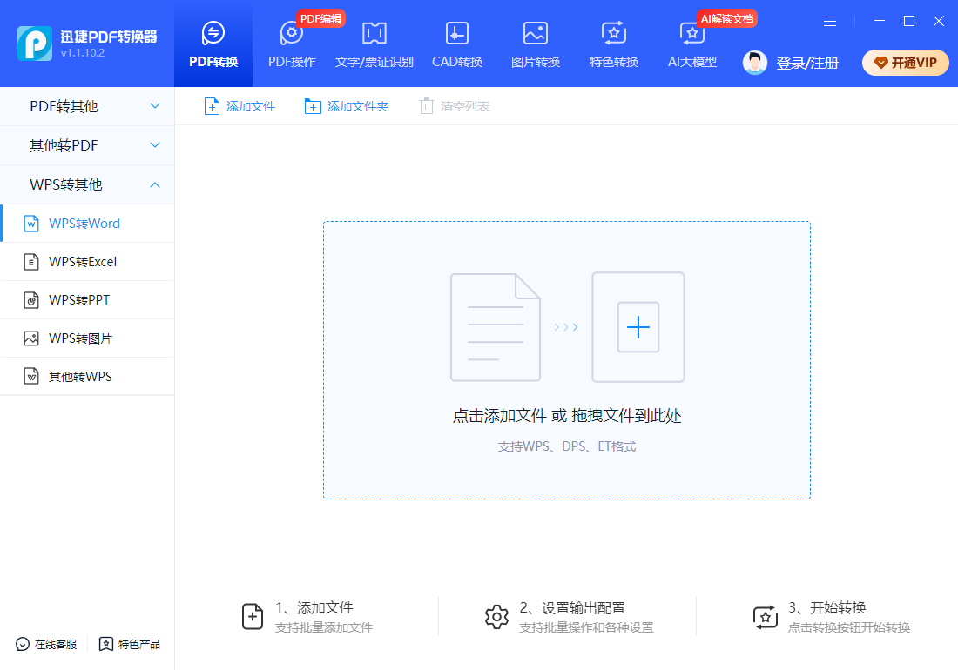Click the 清空列表 toolbar button
This screenshot has width=958, height=670.
click(454, 106)
